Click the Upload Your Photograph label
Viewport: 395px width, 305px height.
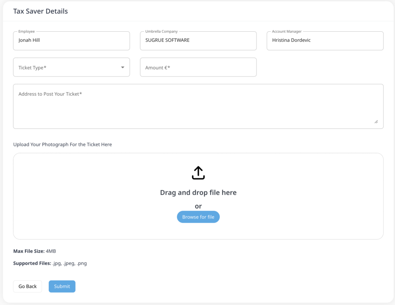(62, 144)
